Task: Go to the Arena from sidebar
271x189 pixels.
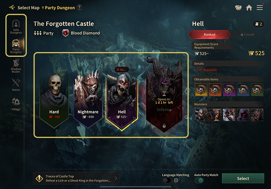Action: click(16, 85)
